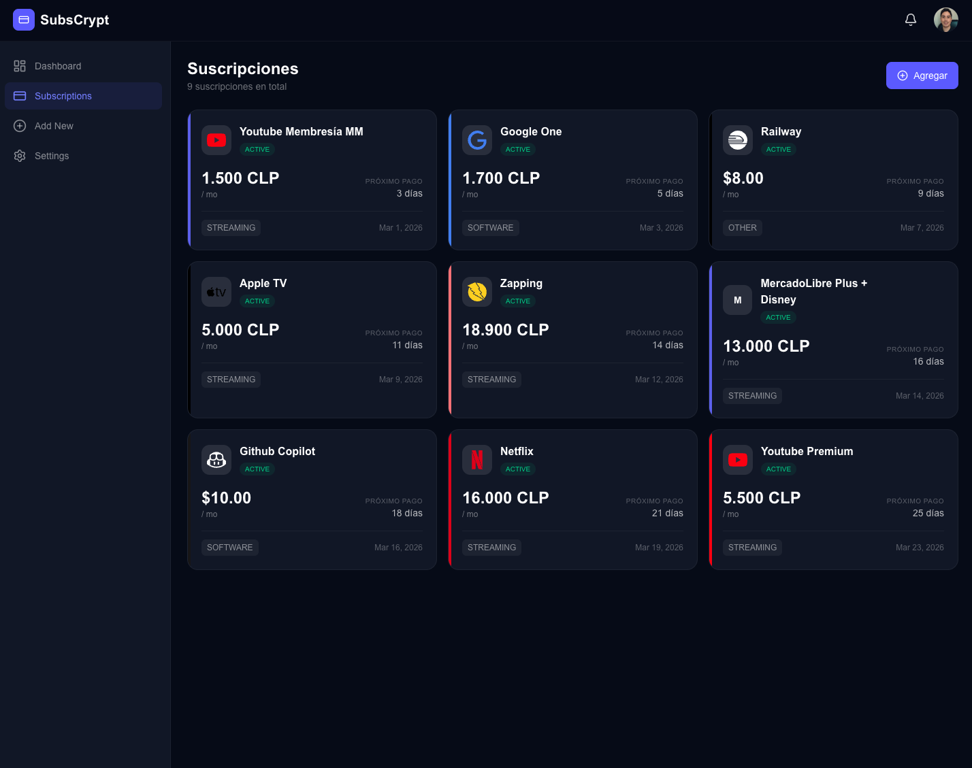Click the Railway logo icon

coord(737,140)
